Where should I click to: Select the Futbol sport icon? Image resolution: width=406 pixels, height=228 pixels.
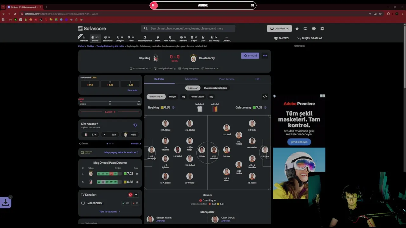tap(95, 38)
